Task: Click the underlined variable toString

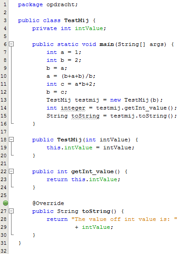Action: [85, 116]
